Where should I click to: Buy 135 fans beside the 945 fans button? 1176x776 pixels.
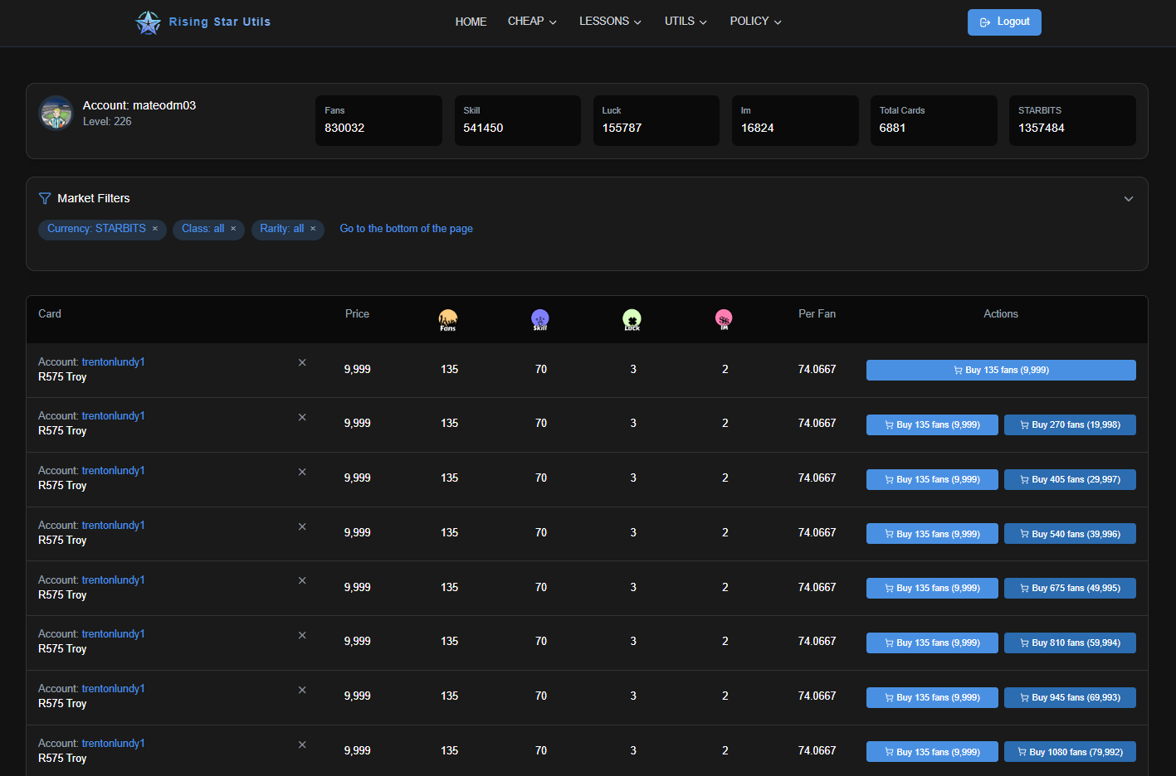[x=932, y=697]
